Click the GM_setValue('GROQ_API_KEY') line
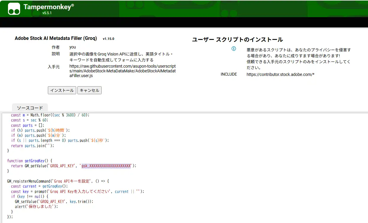The image size is (368, 223). 54,201
